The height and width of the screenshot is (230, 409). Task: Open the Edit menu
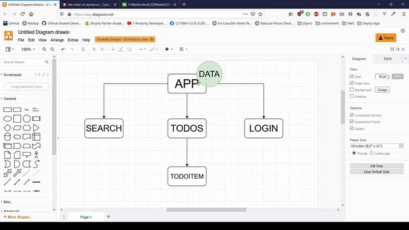pos(31,40)
